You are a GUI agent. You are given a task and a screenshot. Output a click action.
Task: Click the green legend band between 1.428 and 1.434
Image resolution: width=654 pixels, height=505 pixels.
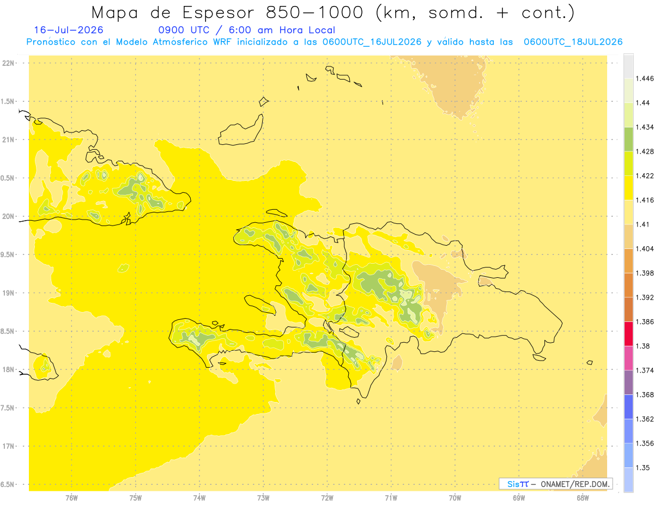coord(628,139)
